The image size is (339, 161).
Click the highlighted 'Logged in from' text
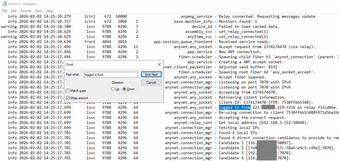pos(234,108)
